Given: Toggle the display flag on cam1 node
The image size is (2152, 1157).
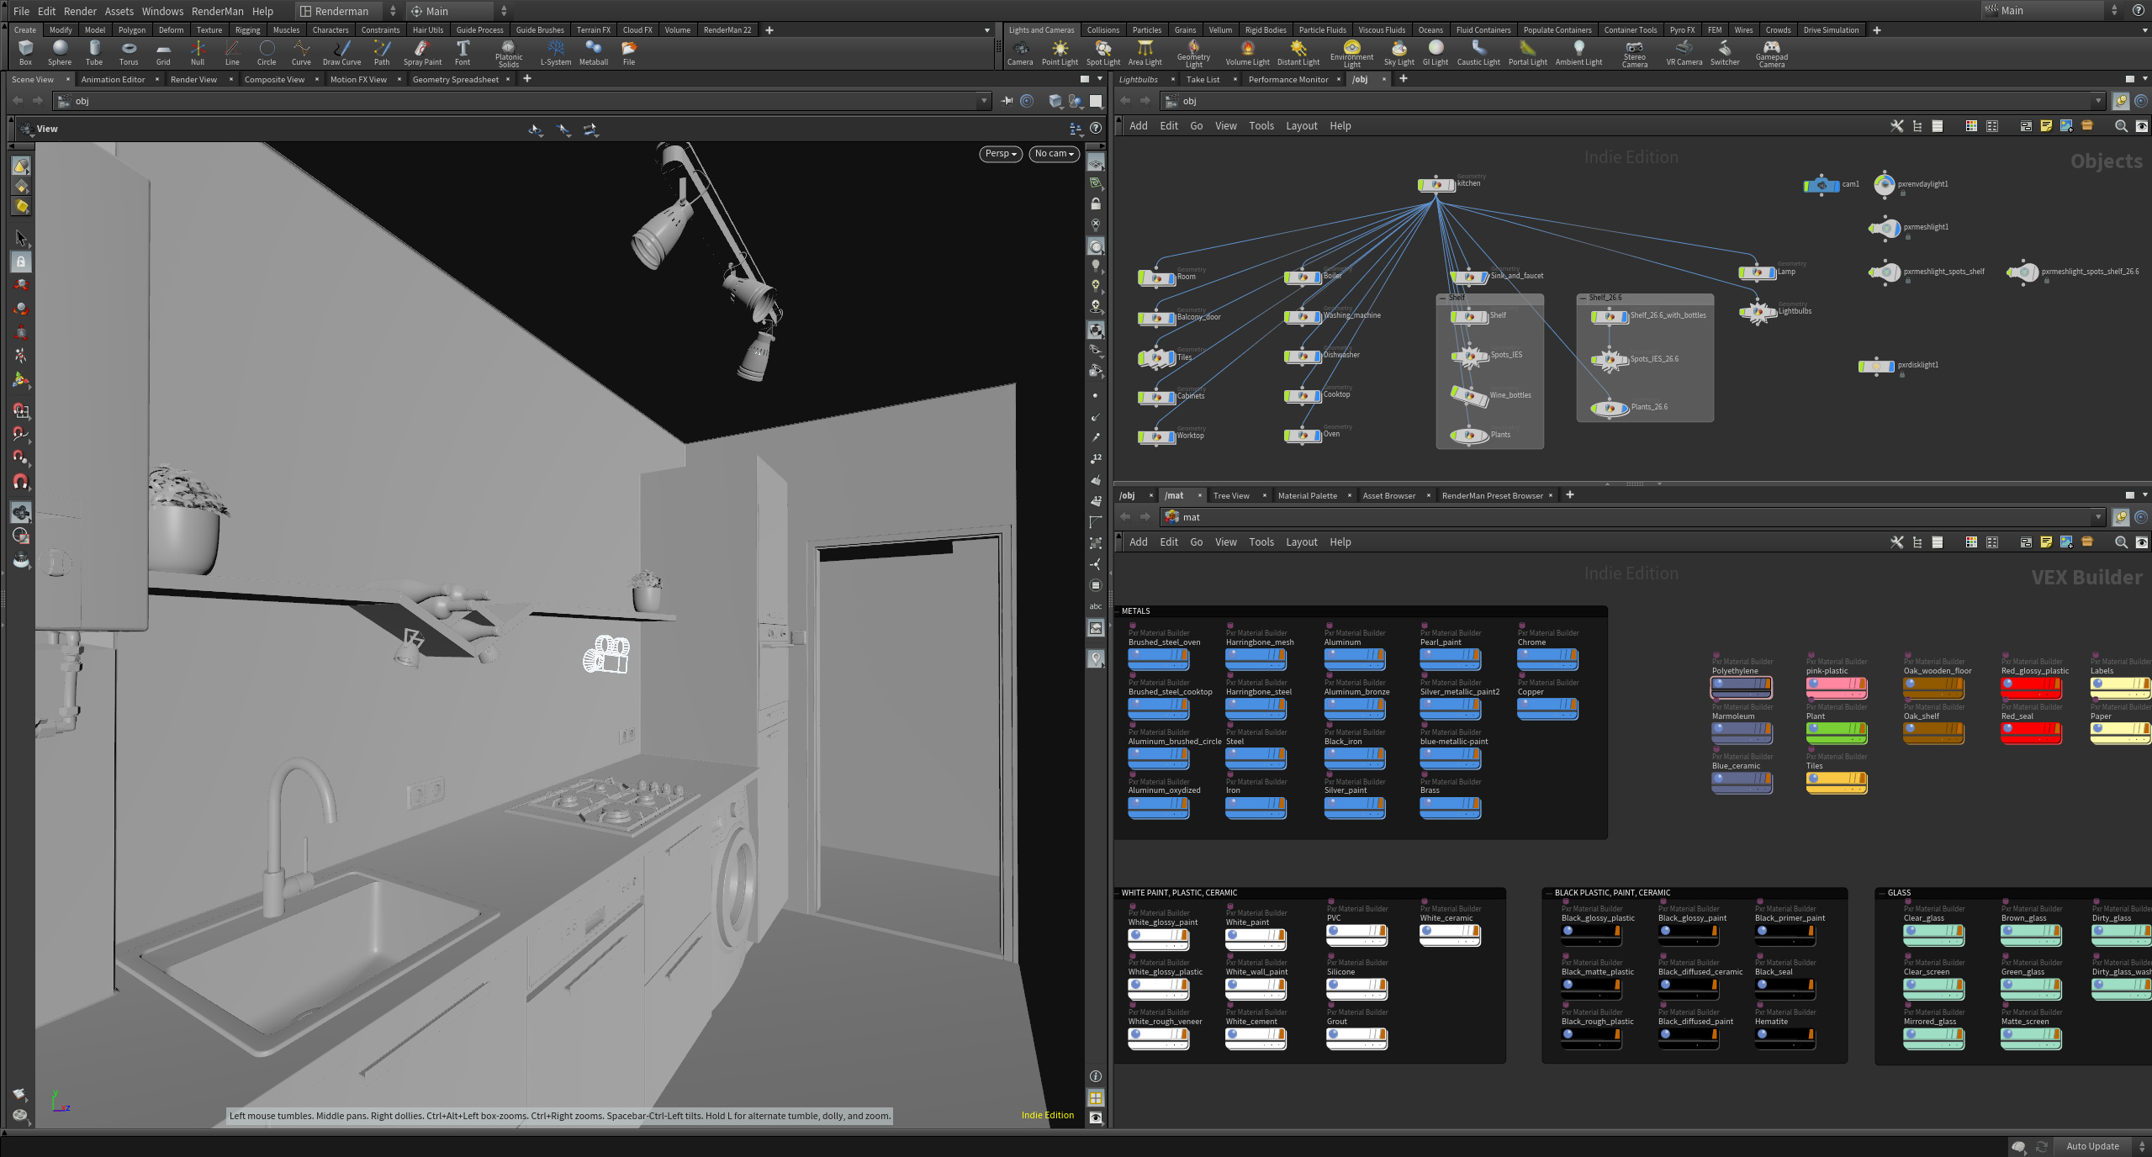Looking at the screenshot, I should pyautogui.click(x=1835, y=185).
